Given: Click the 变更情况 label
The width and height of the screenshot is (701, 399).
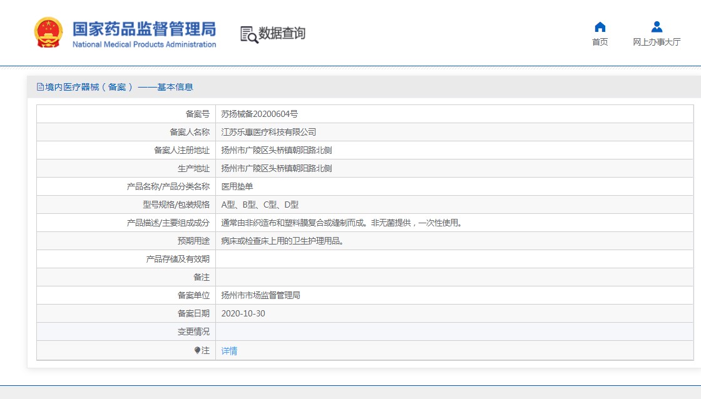Looking at the screenshot, I should 193,331.
